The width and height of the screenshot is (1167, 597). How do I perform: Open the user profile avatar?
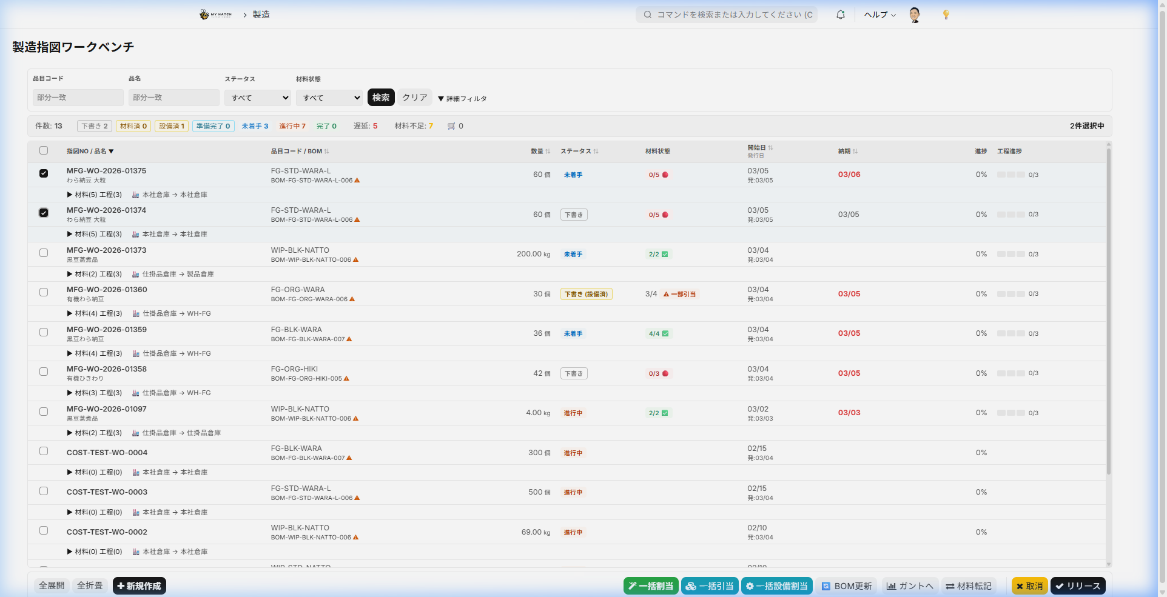[915, 15]
